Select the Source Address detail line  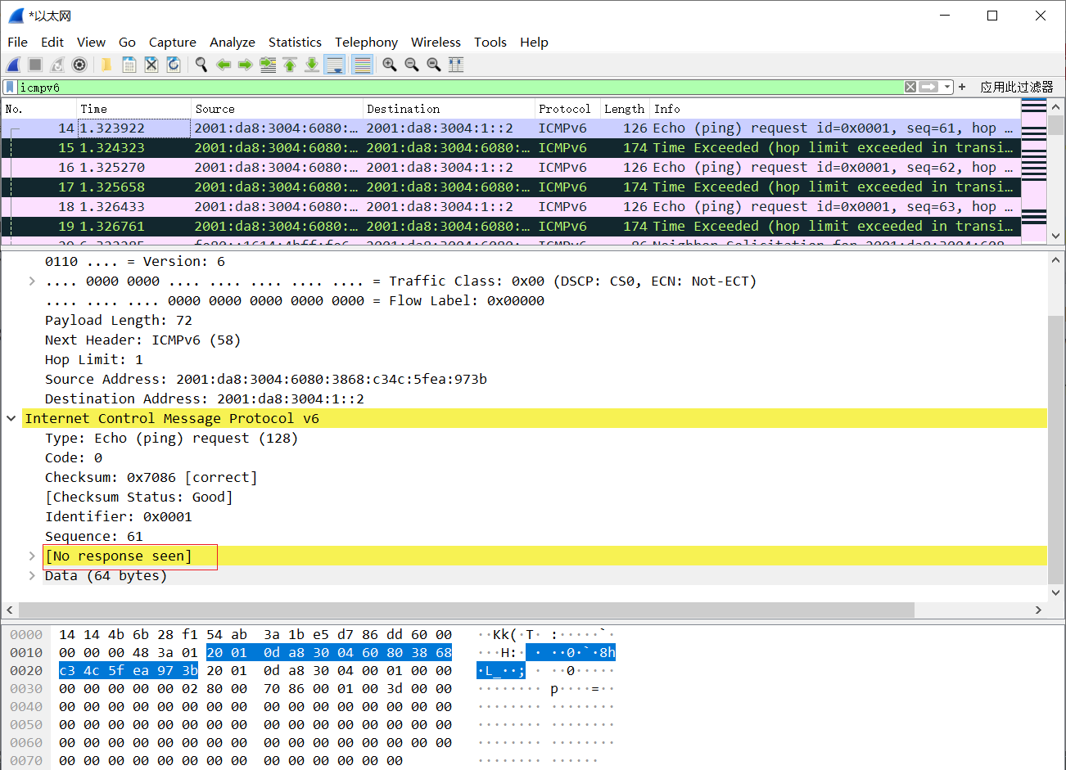265,379
